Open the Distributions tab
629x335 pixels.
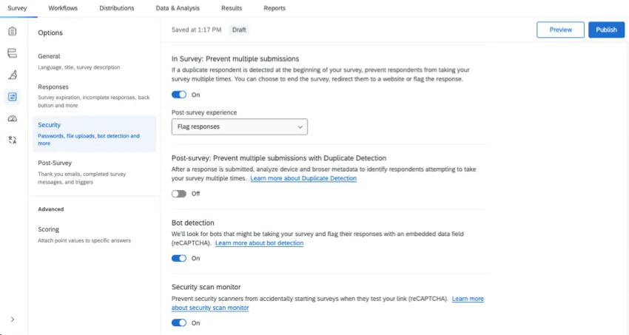(x=116, y=8)
